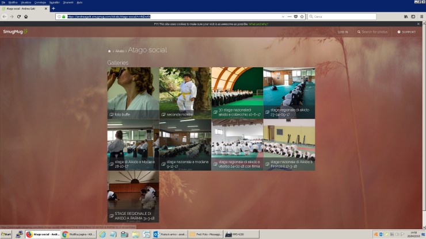Open the 'foto buffe' gallery
426x239 pixels.
(133, 93)
